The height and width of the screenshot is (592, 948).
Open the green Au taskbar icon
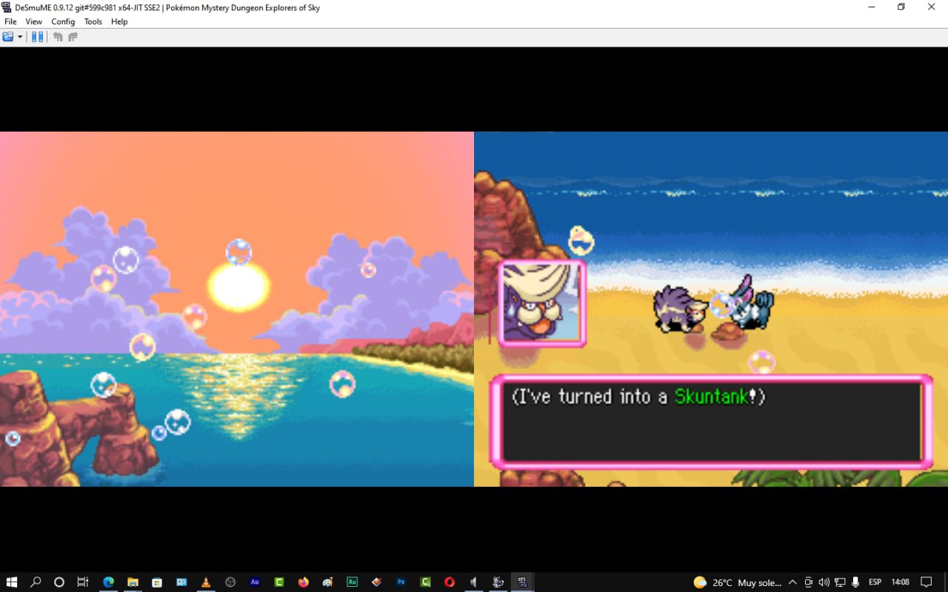coord(352,582)
